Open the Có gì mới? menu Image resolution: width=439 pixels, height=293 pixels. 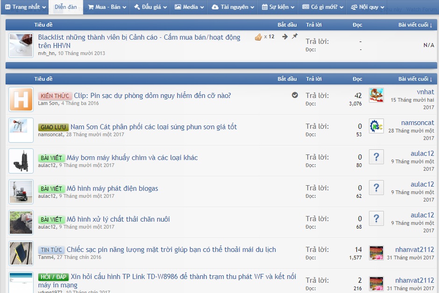pos(323,7)
